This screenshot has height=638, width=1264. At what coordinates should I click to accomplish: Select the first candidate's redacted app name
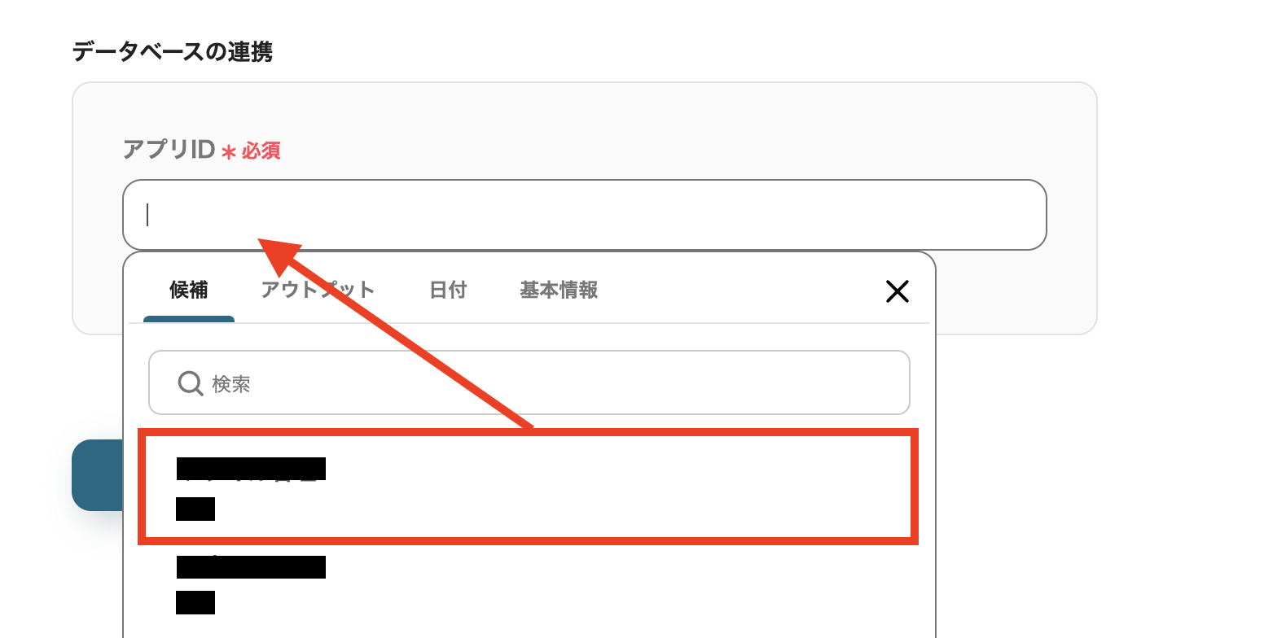pyautogui.click(x=251, y=469)
